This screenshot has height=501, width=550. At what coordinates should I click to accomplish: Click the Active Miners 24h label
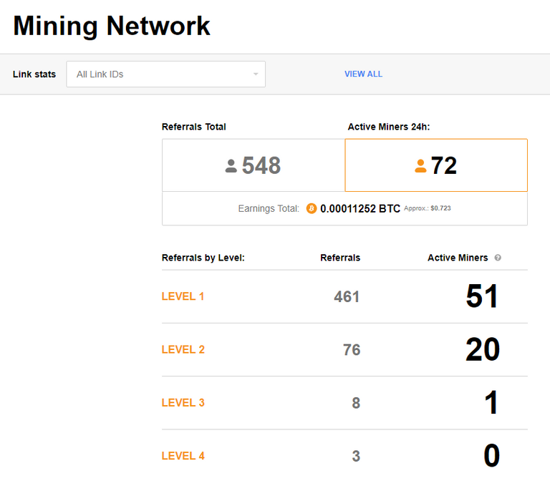389,127
